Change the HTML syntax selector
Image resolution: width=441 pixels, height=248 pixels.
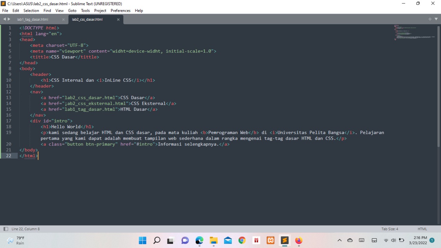(x=422, y=229)
